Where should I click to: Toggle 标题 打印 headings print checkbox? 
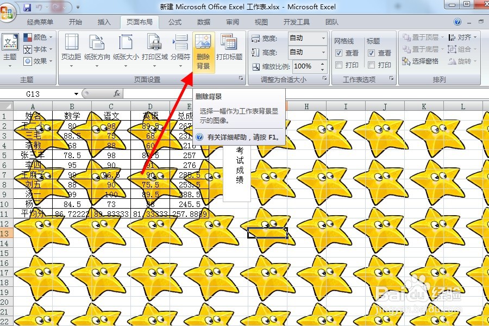tap(371, 65)
